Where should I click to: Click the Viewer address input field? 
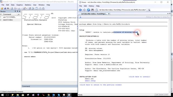(123, 10)
